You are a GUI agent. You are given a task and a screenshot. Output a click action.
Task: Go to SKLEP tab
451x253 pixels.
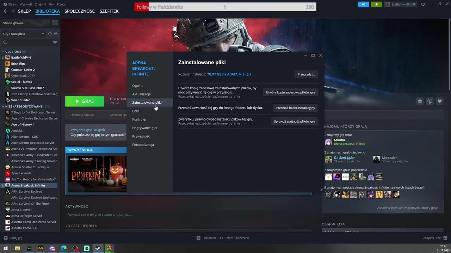tap(24, 11)
